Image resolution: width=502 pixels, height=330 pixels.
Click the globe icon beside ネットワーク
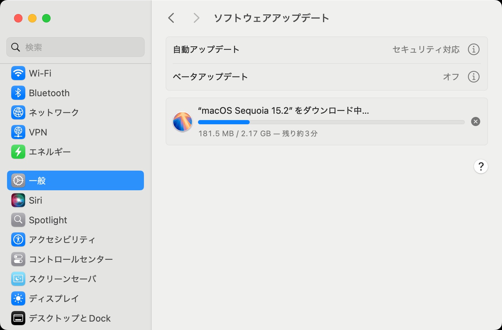click(18, 113)
